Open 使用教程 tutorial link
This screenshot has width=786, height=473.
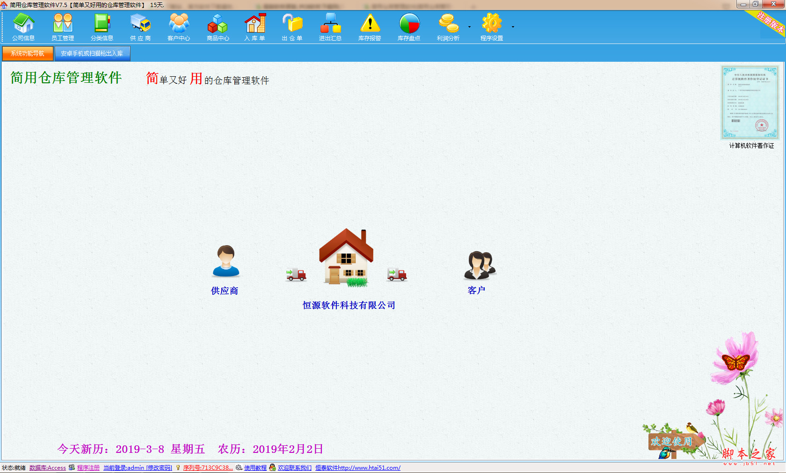pyautogui.click(x=255, y=467)
